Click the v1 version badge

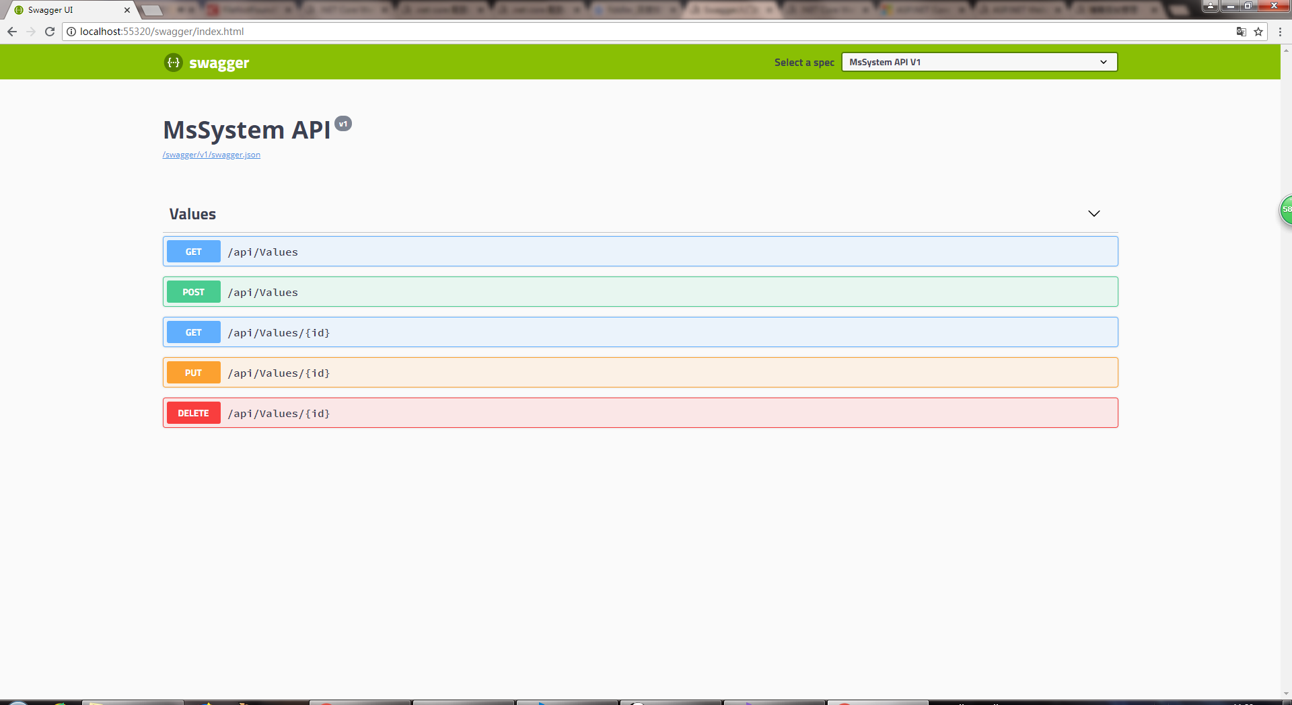click(x=343, y=124)
